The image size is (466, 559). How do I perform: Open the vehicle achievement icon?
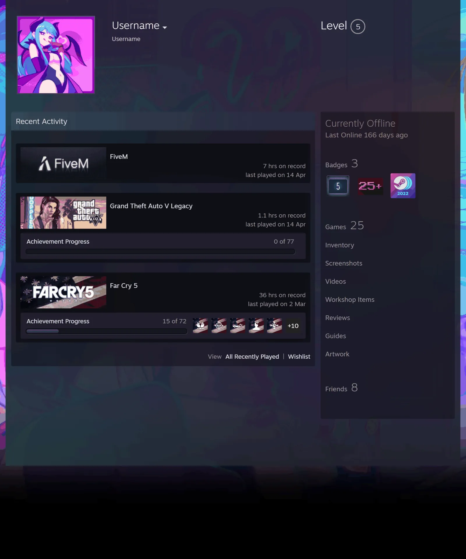(x=238, y=326)
